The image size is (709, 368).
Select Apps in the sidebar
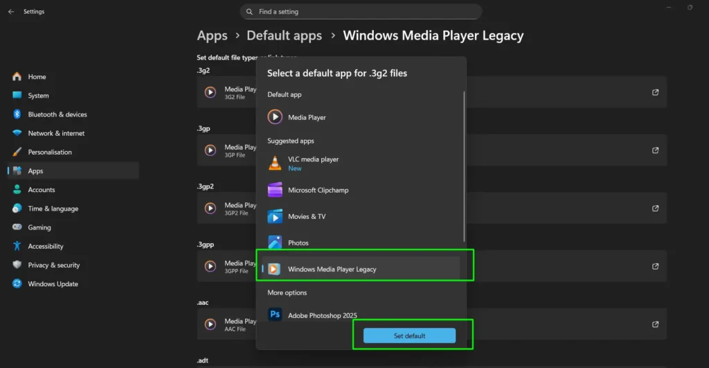point(73,170)
